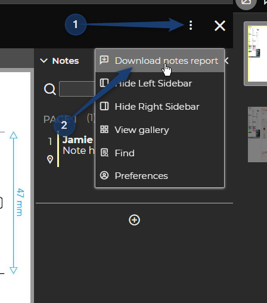Screen dimensions: 267x303
Task: Collapse the Notes section chevron
Action: [x=44, y=60]
